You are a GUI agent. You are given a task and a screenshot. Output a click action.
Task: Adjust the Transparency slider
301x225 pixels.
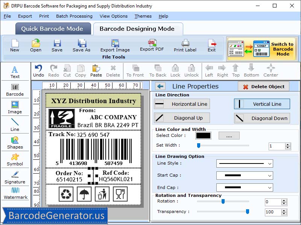(247, 212)
